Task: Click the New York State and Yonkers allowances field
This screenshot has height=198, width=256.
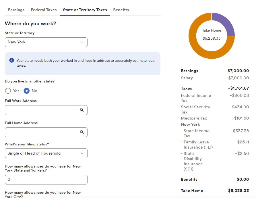Action: pyautogui.click(x=46, y=180)
